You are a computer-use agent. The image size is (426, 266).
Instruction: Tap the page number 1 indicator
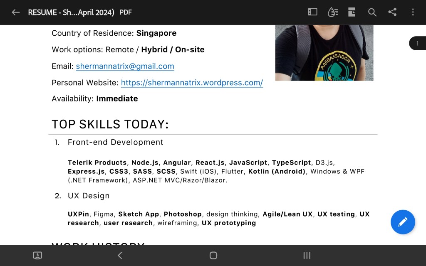(x=417, y=43)
